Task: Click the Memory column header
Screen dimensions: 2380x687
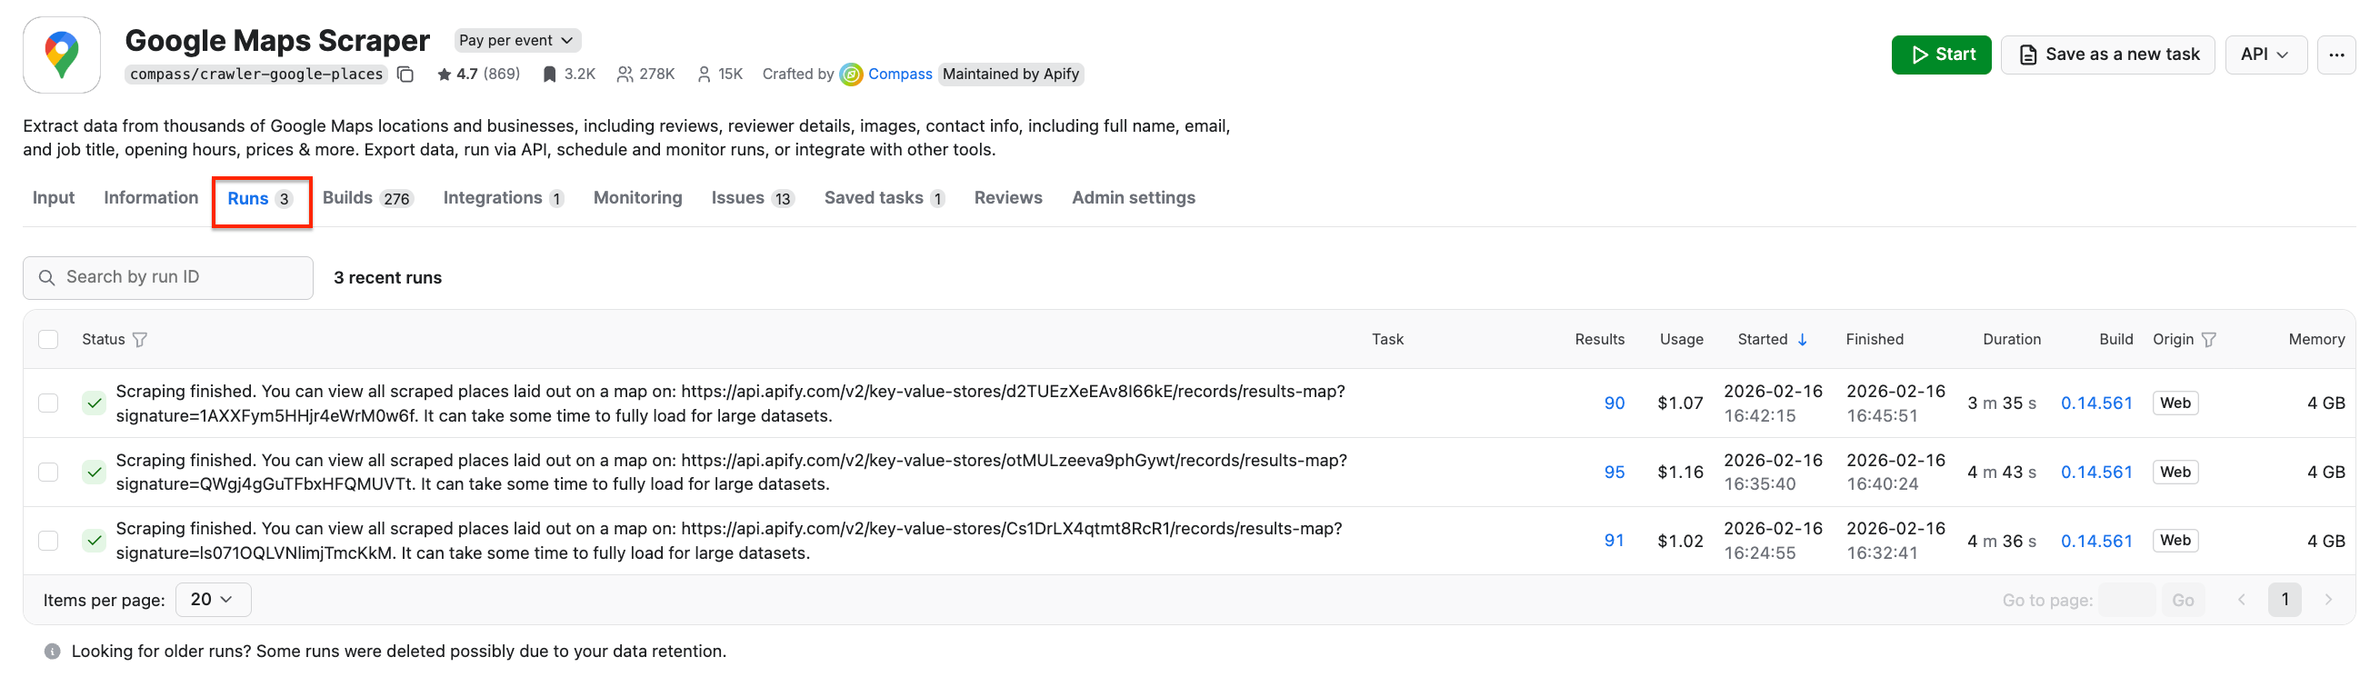Action: (x=2315, y=340)
